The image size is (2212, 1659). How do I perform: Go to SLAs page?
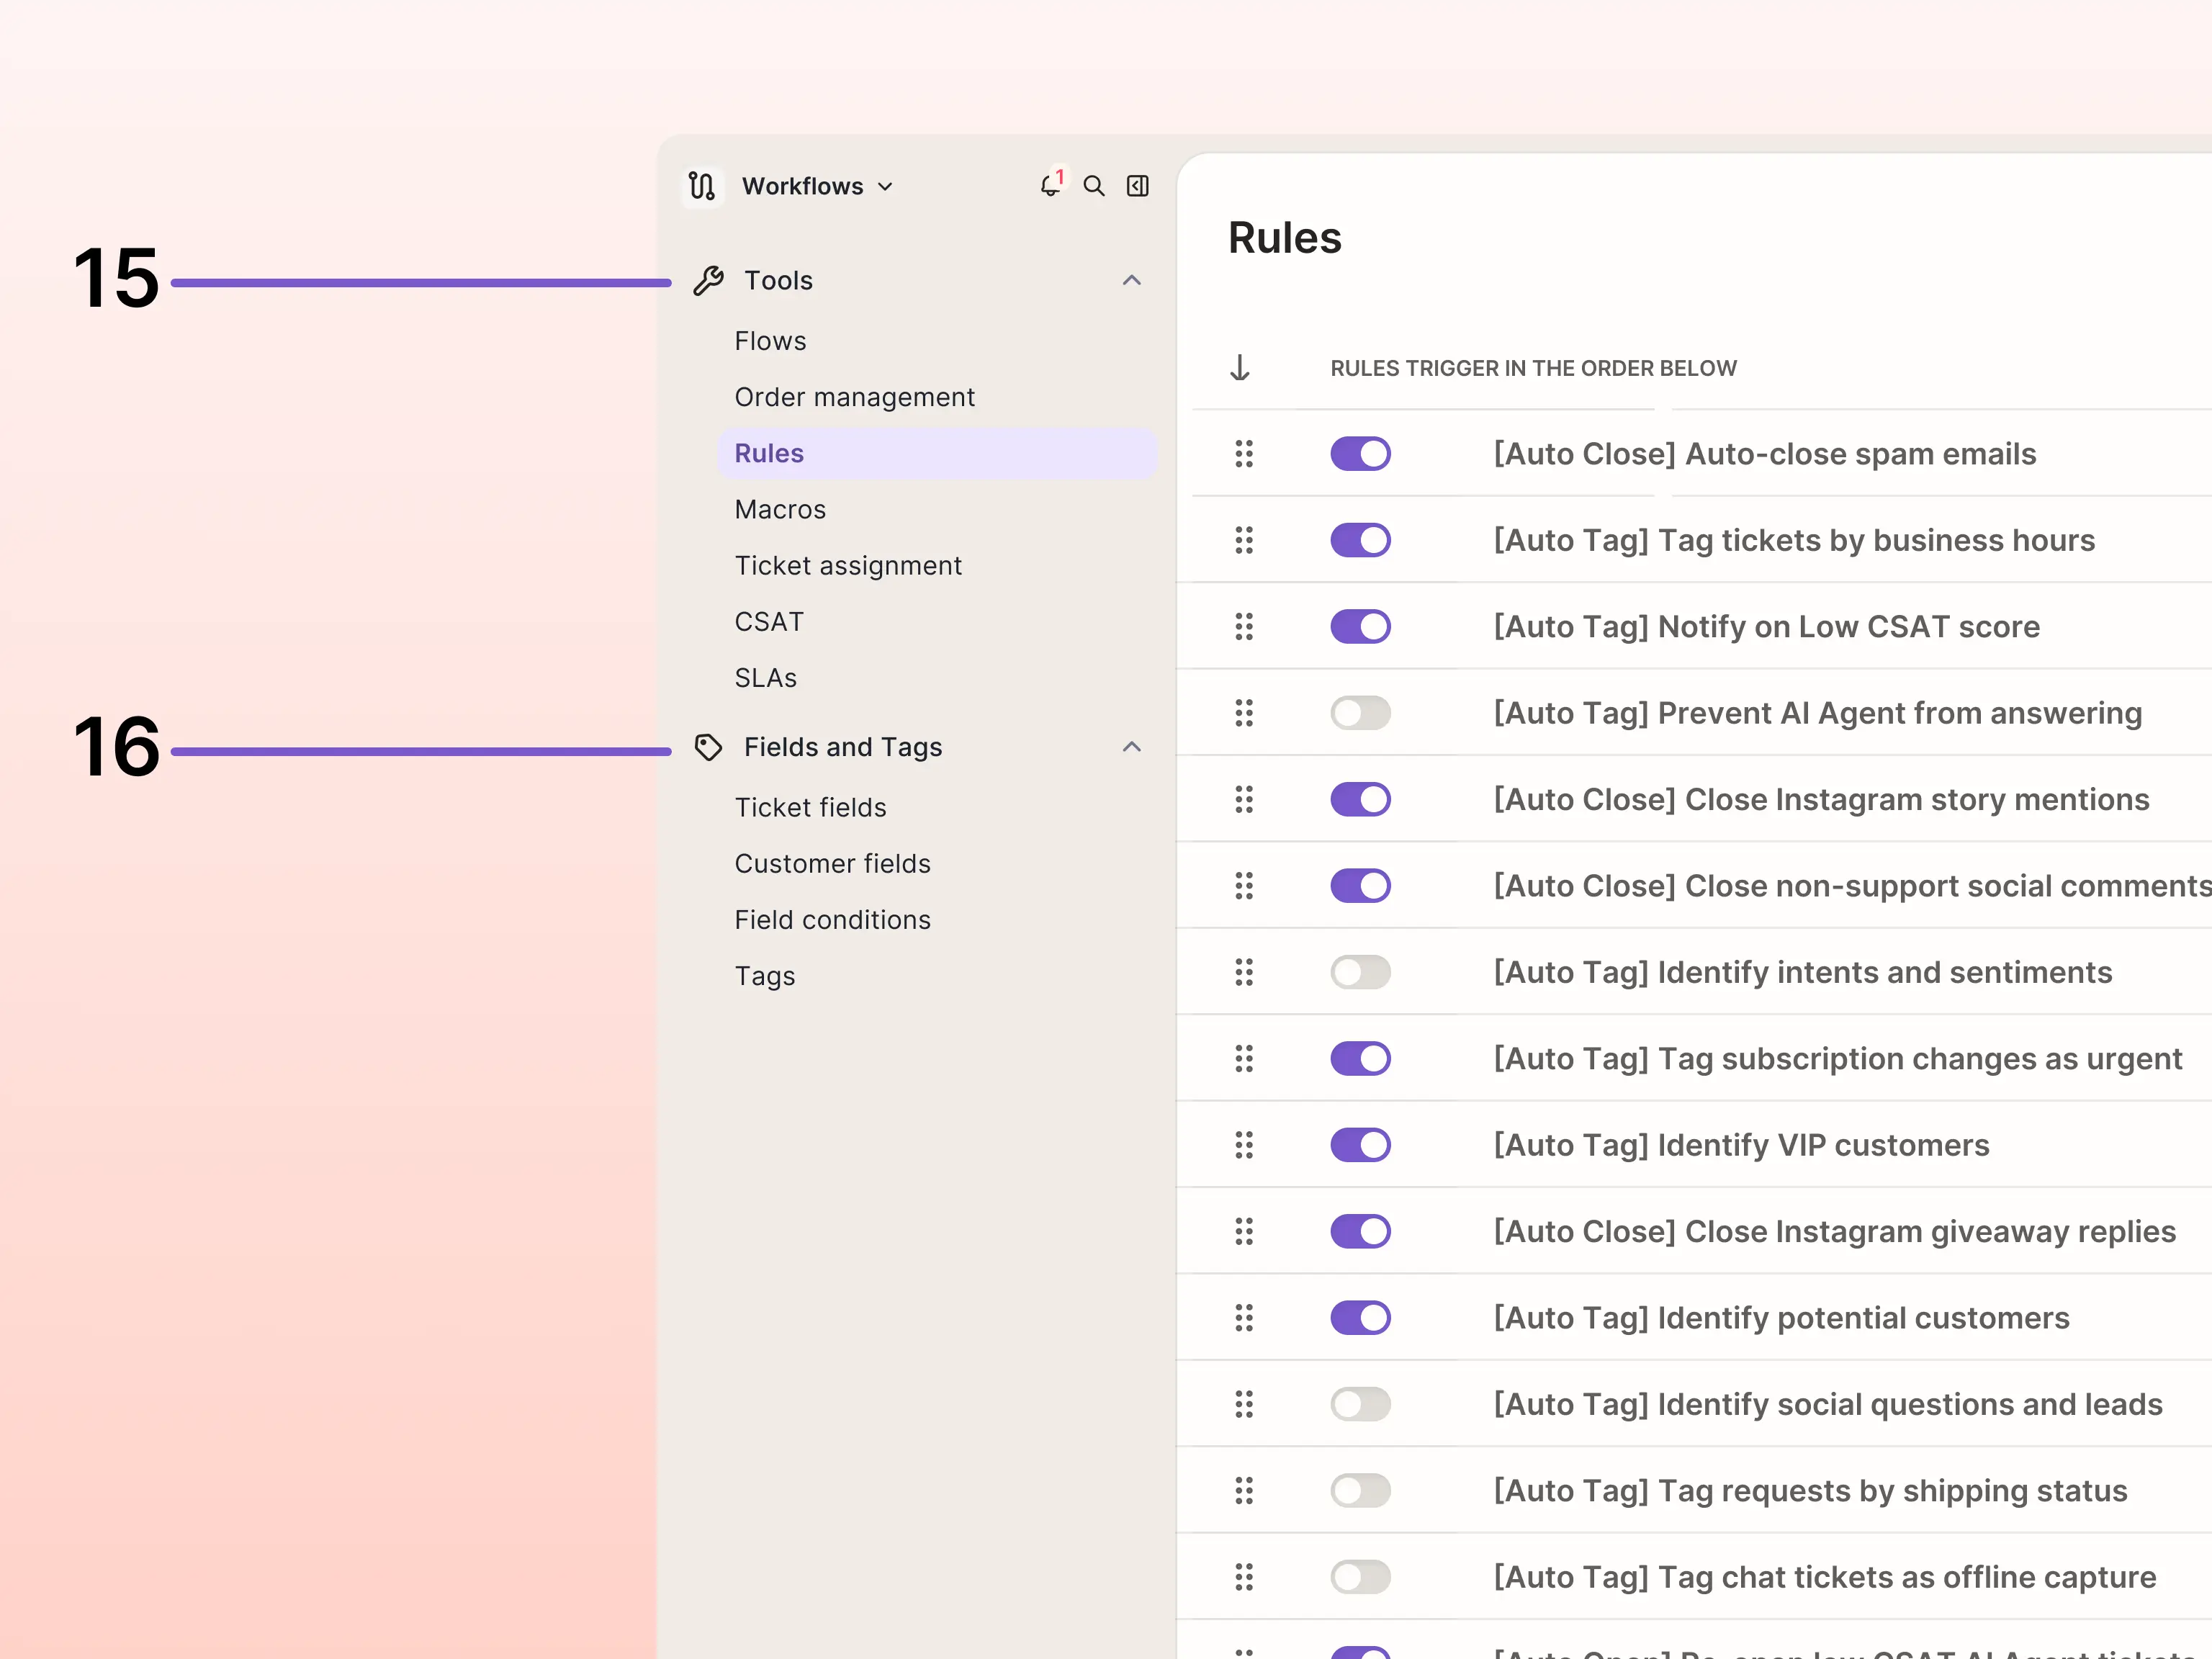click(x=766, y=678)
